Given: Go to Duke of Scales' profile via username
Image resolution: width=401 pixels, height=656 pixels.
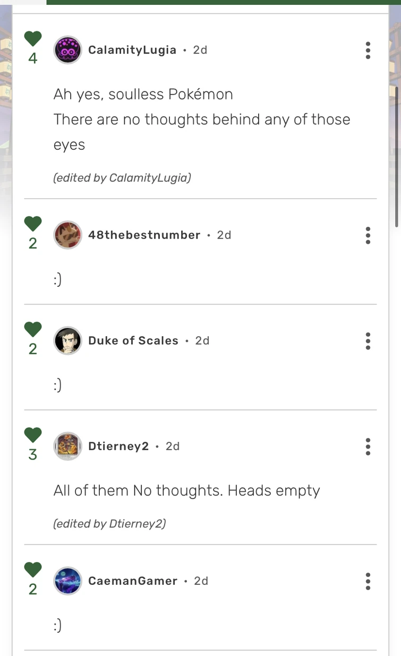Looking at the screenshot, I should pos(133,340).
